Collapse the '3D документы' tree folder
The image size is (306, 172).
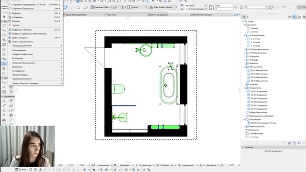point(244,88)
